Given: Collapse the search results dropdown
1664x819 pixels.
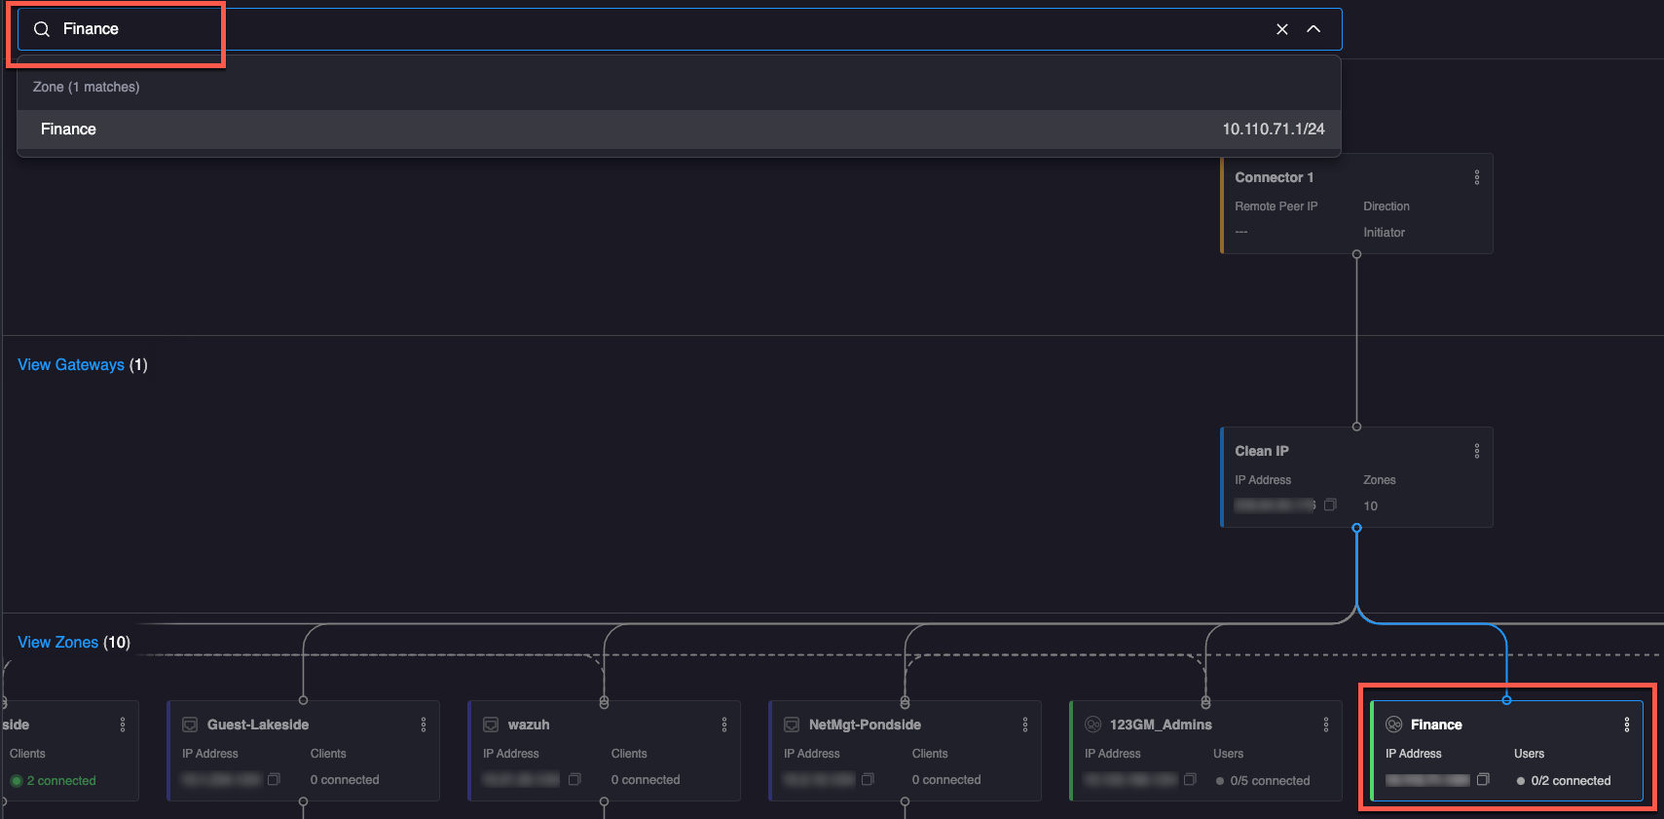Looking at the screenshot, I should [1313, 29].
